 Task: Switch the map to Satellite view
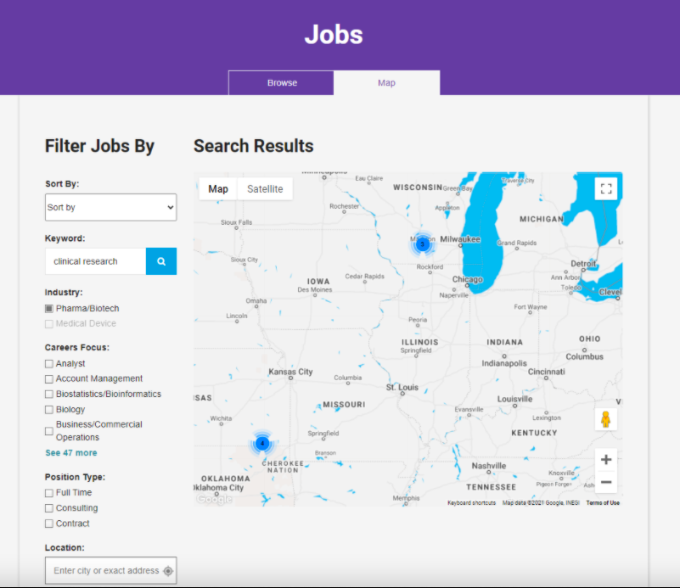[x=265, y=189]
